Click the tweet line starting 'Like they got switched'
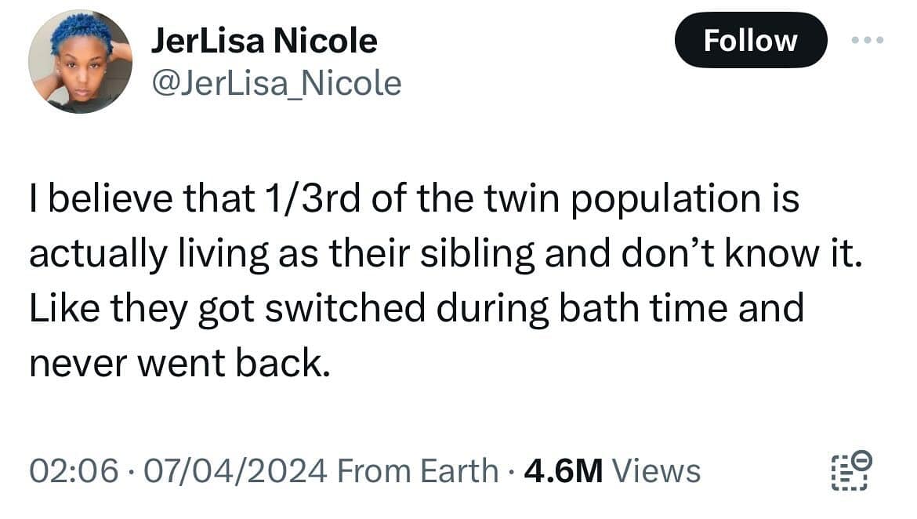Image resolution: width=917 pixels, height=519 pixels. [416, 307]
